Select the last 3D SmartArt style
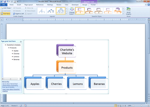150x107 pixels. [x=117, y=11]
